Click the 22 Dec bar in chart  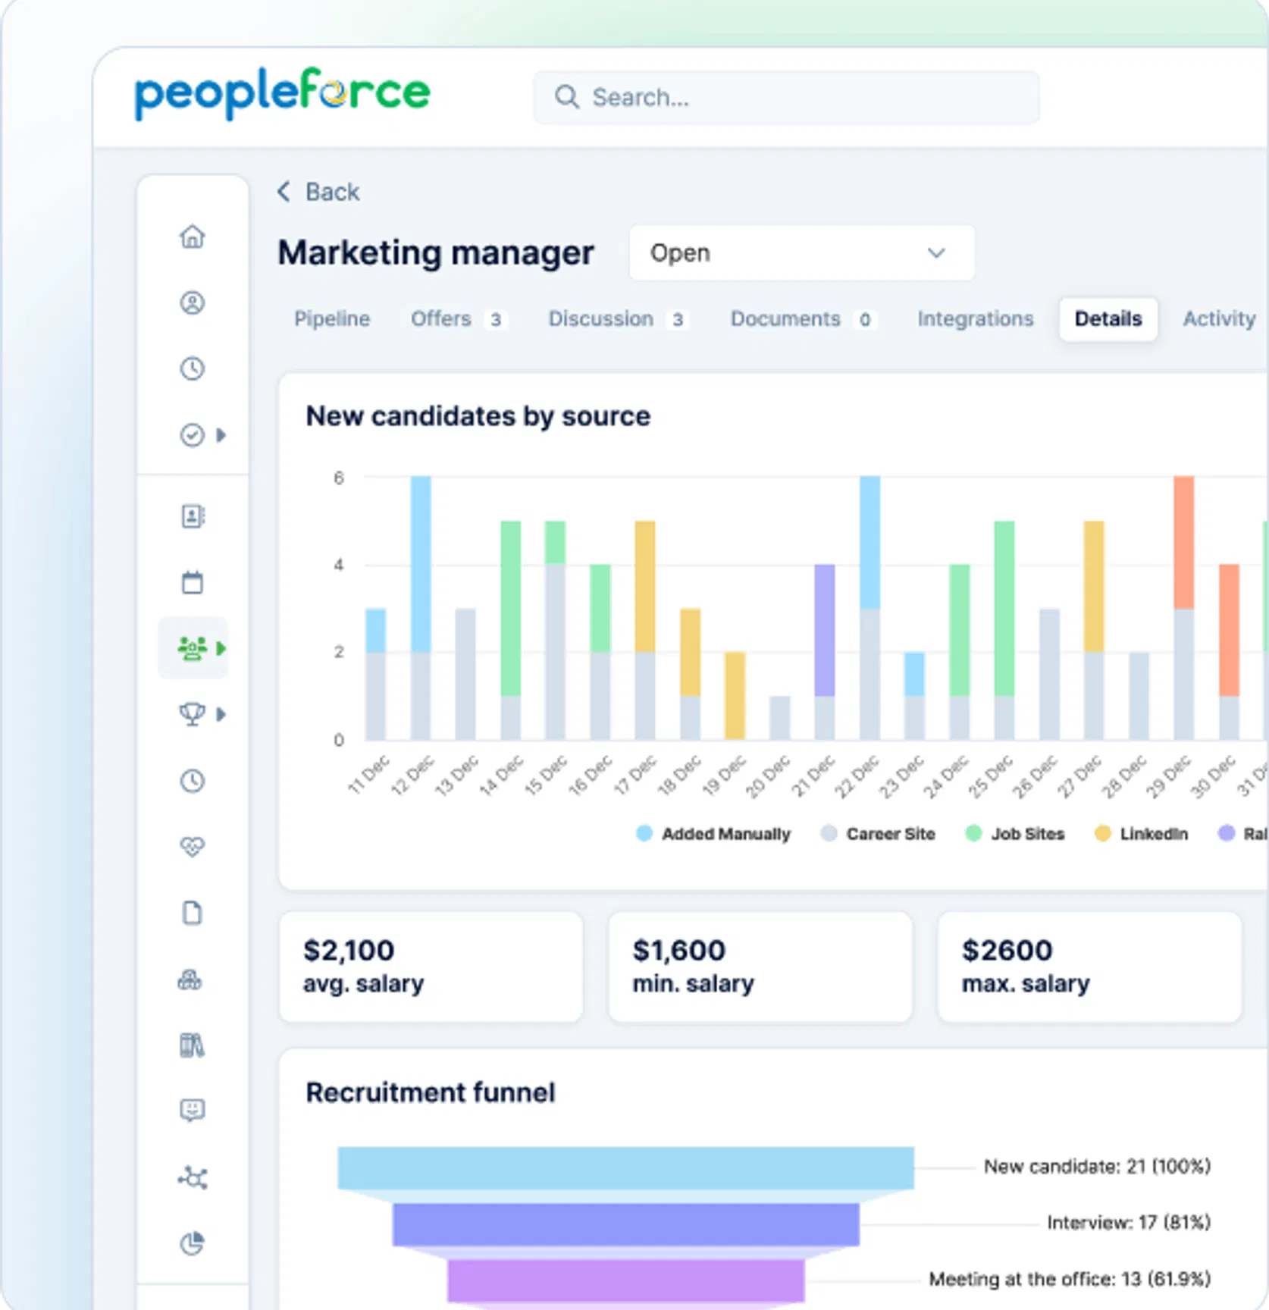tap(870, 608)
